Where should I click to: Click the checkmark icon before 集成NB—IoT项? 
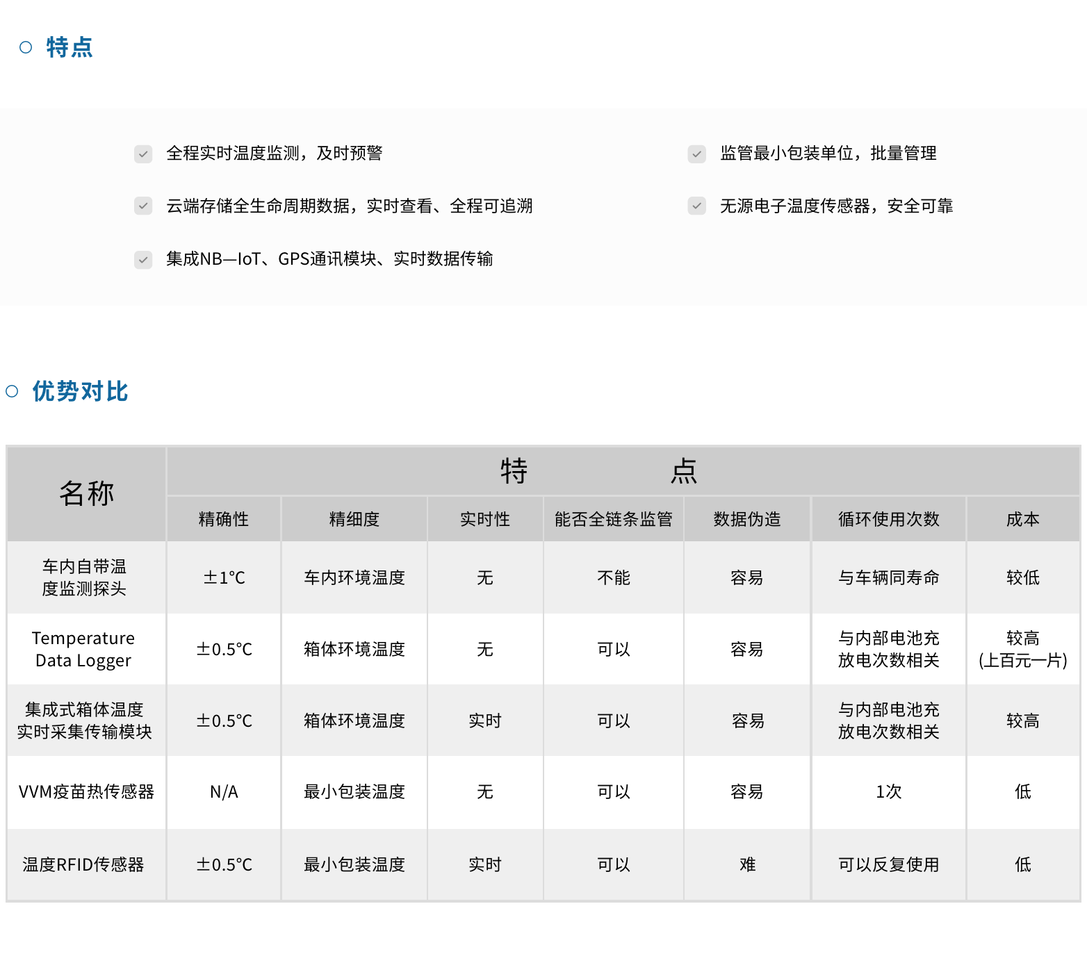point(143,259)
